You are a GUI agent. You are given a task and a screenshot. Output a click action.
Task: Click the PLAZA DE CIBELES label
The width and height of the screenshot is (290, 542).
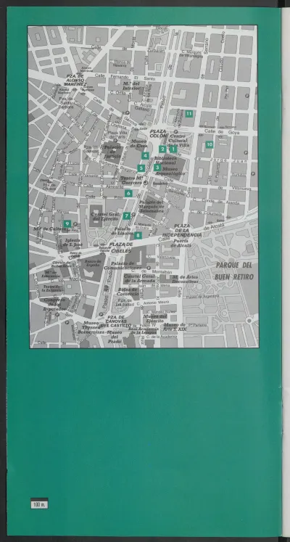click(121, 247)
